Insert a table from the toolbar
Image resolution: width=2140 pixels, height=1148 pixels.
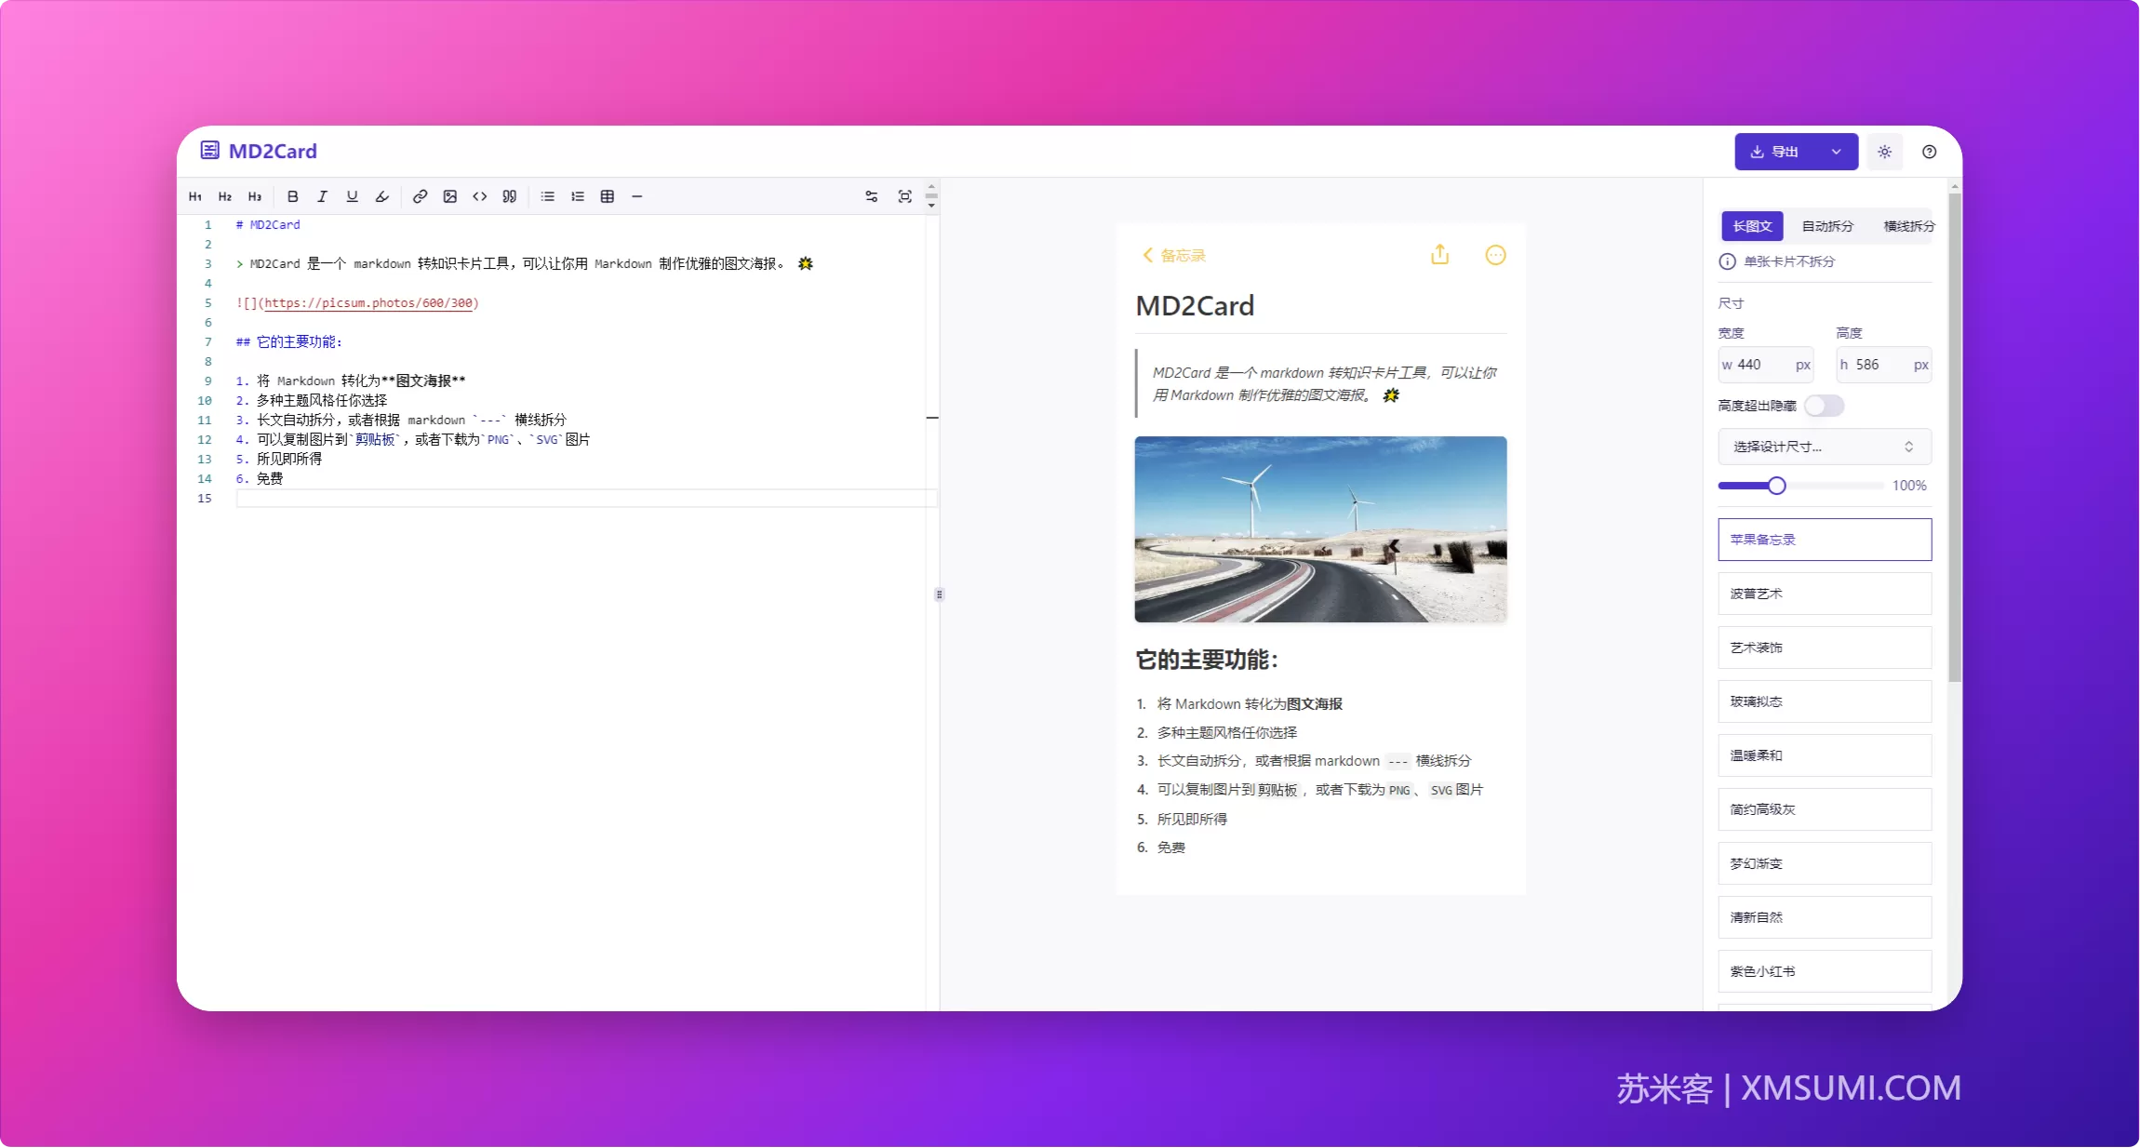[x=607, y=196]
